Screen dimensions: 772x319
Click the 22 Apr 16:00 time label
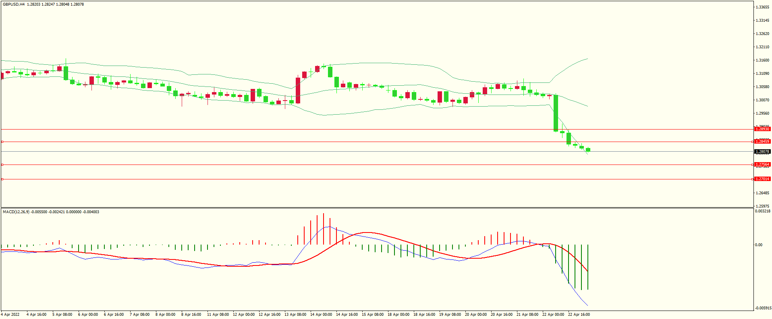[579, 315]
